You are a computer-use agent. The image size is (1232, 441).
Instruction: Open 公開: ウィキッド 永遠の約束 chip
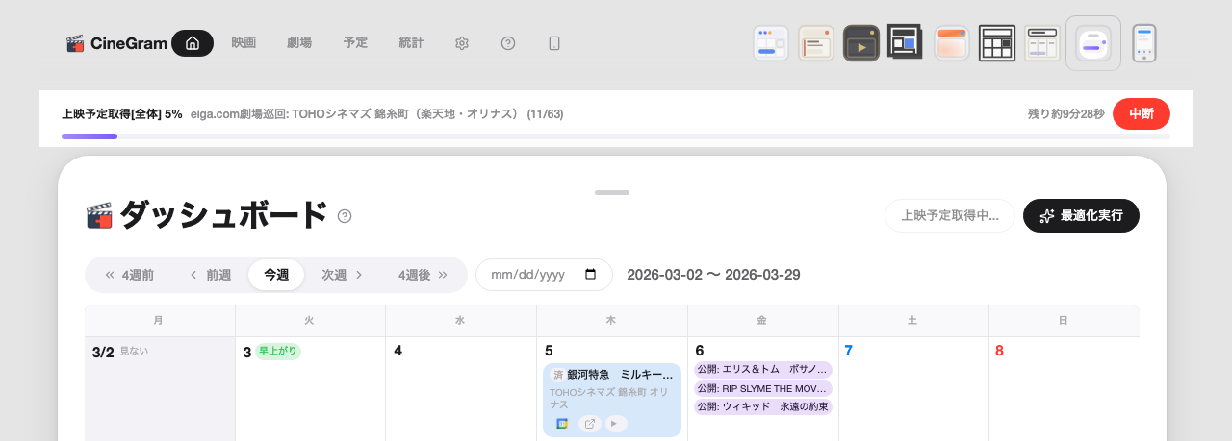point(762,406)
